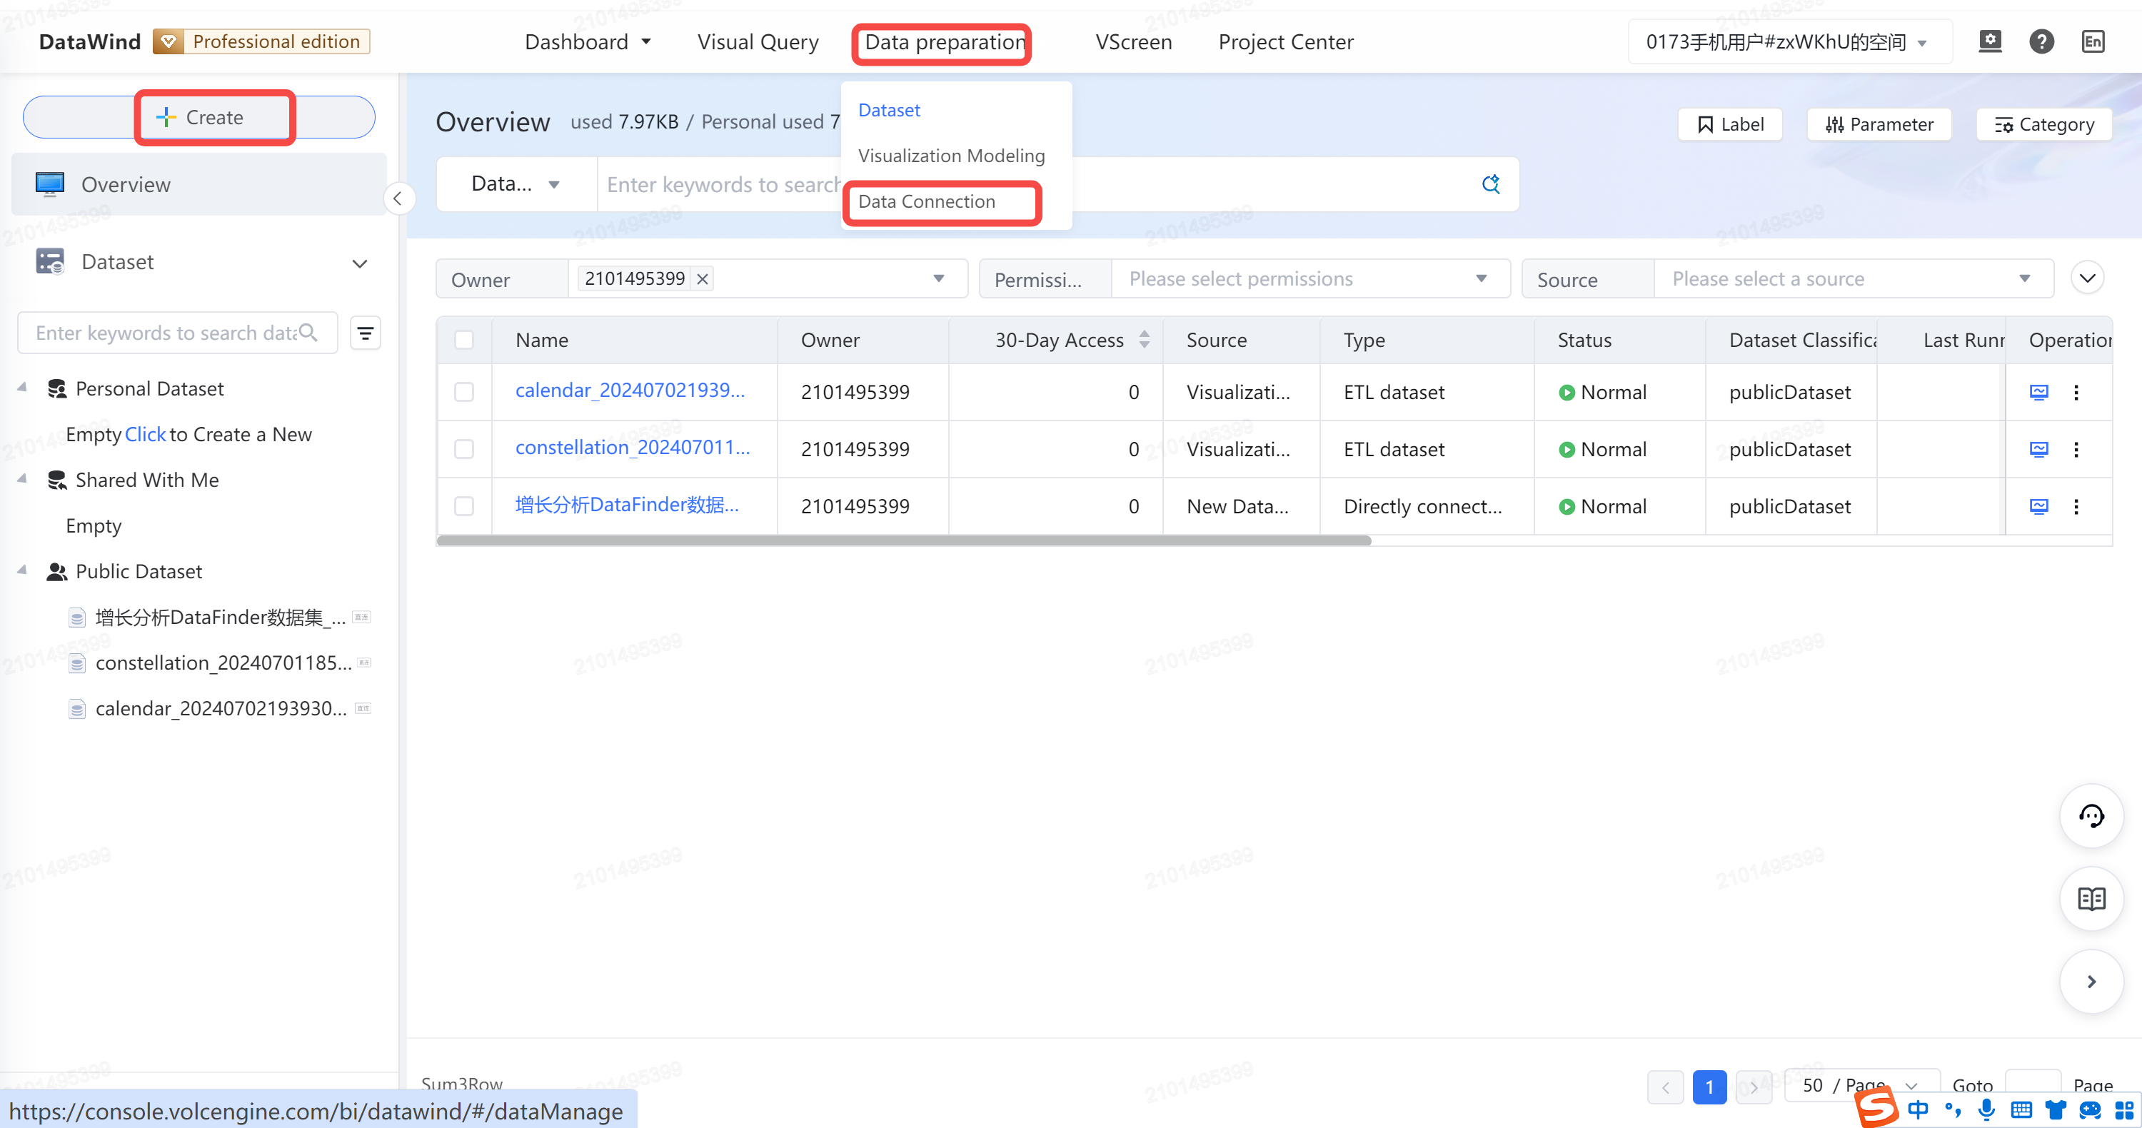Click the Create button with plus icon
The height and width of the screenshot is (1128, 2142).
(x=200, y=117)
